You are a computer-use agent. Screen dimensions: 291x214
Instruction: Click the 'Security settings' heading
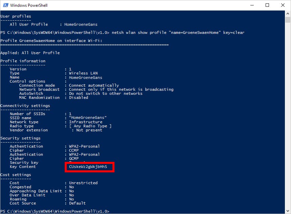coord(20,138)
